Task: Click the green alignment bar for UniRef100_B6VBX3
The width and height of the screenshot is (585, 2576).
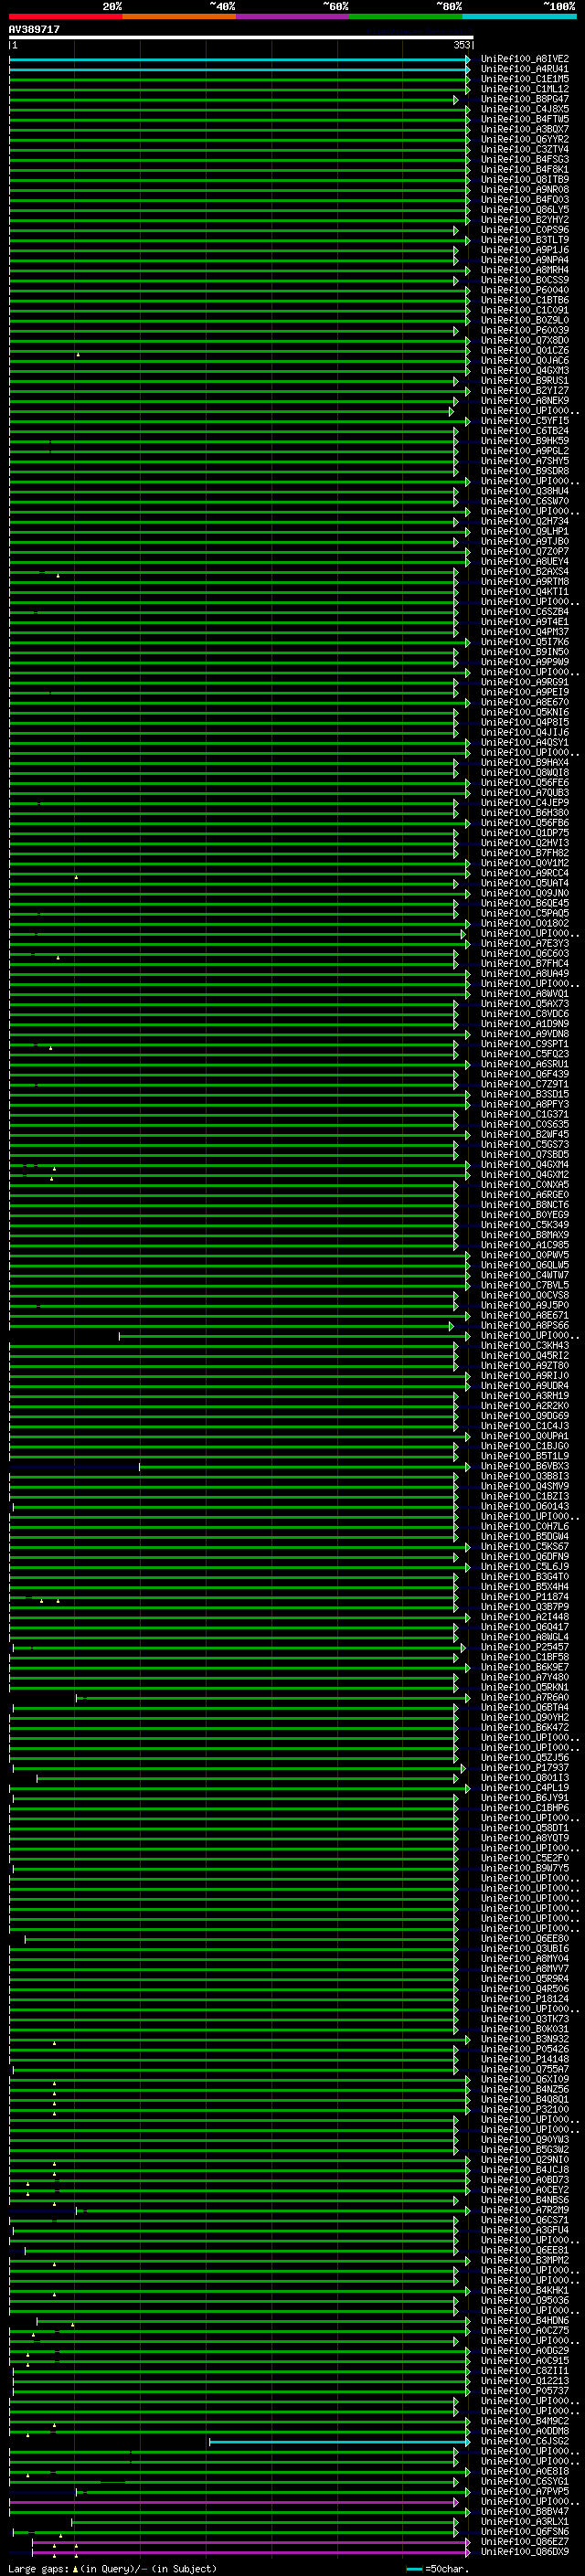Action: (304, 1466)
